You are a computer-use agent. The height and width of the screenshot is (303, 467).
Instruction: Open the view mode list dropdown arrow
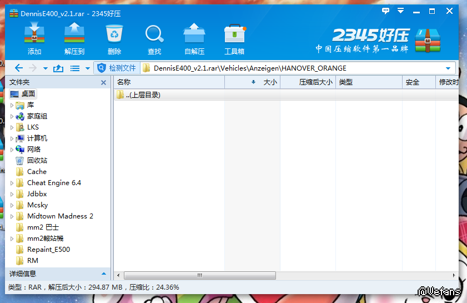88,68
